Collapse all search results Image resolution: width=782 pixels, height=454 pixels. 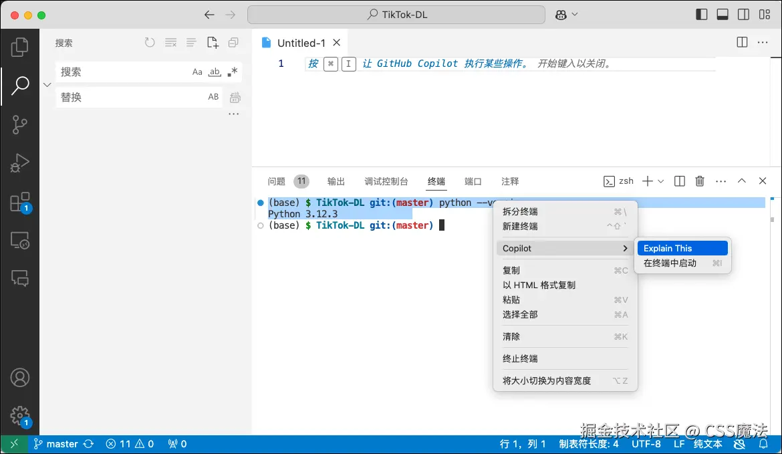tap(233, 42)
